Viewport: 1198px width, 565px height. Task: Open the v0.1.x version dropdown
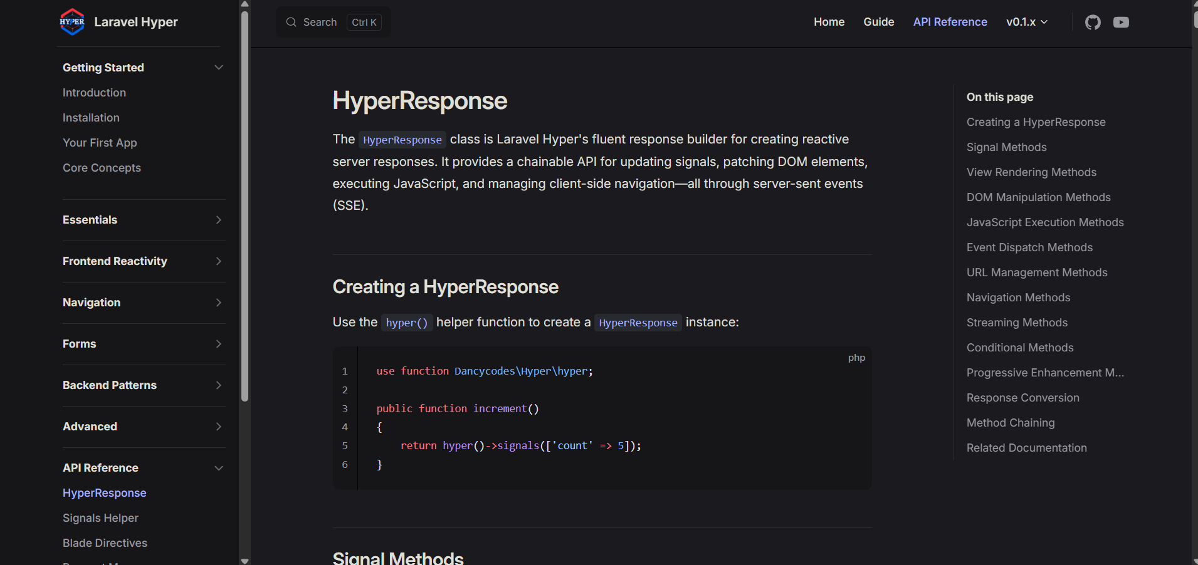coord(1027,22)
